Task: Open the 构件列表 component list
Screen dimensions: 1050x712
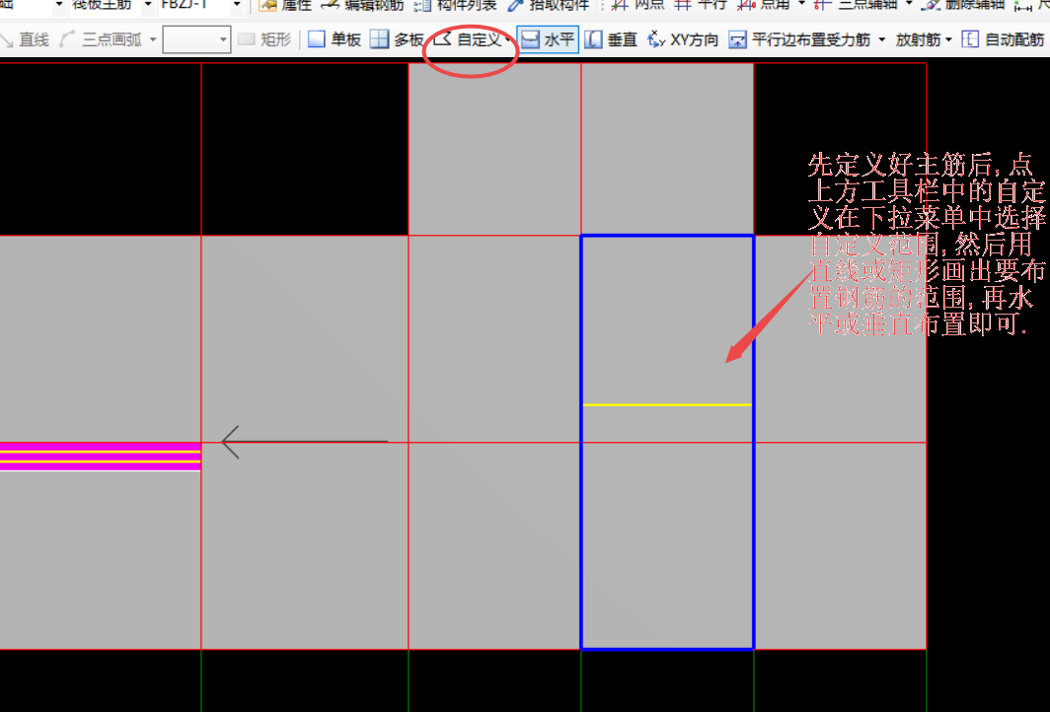Action: (455, 5)
